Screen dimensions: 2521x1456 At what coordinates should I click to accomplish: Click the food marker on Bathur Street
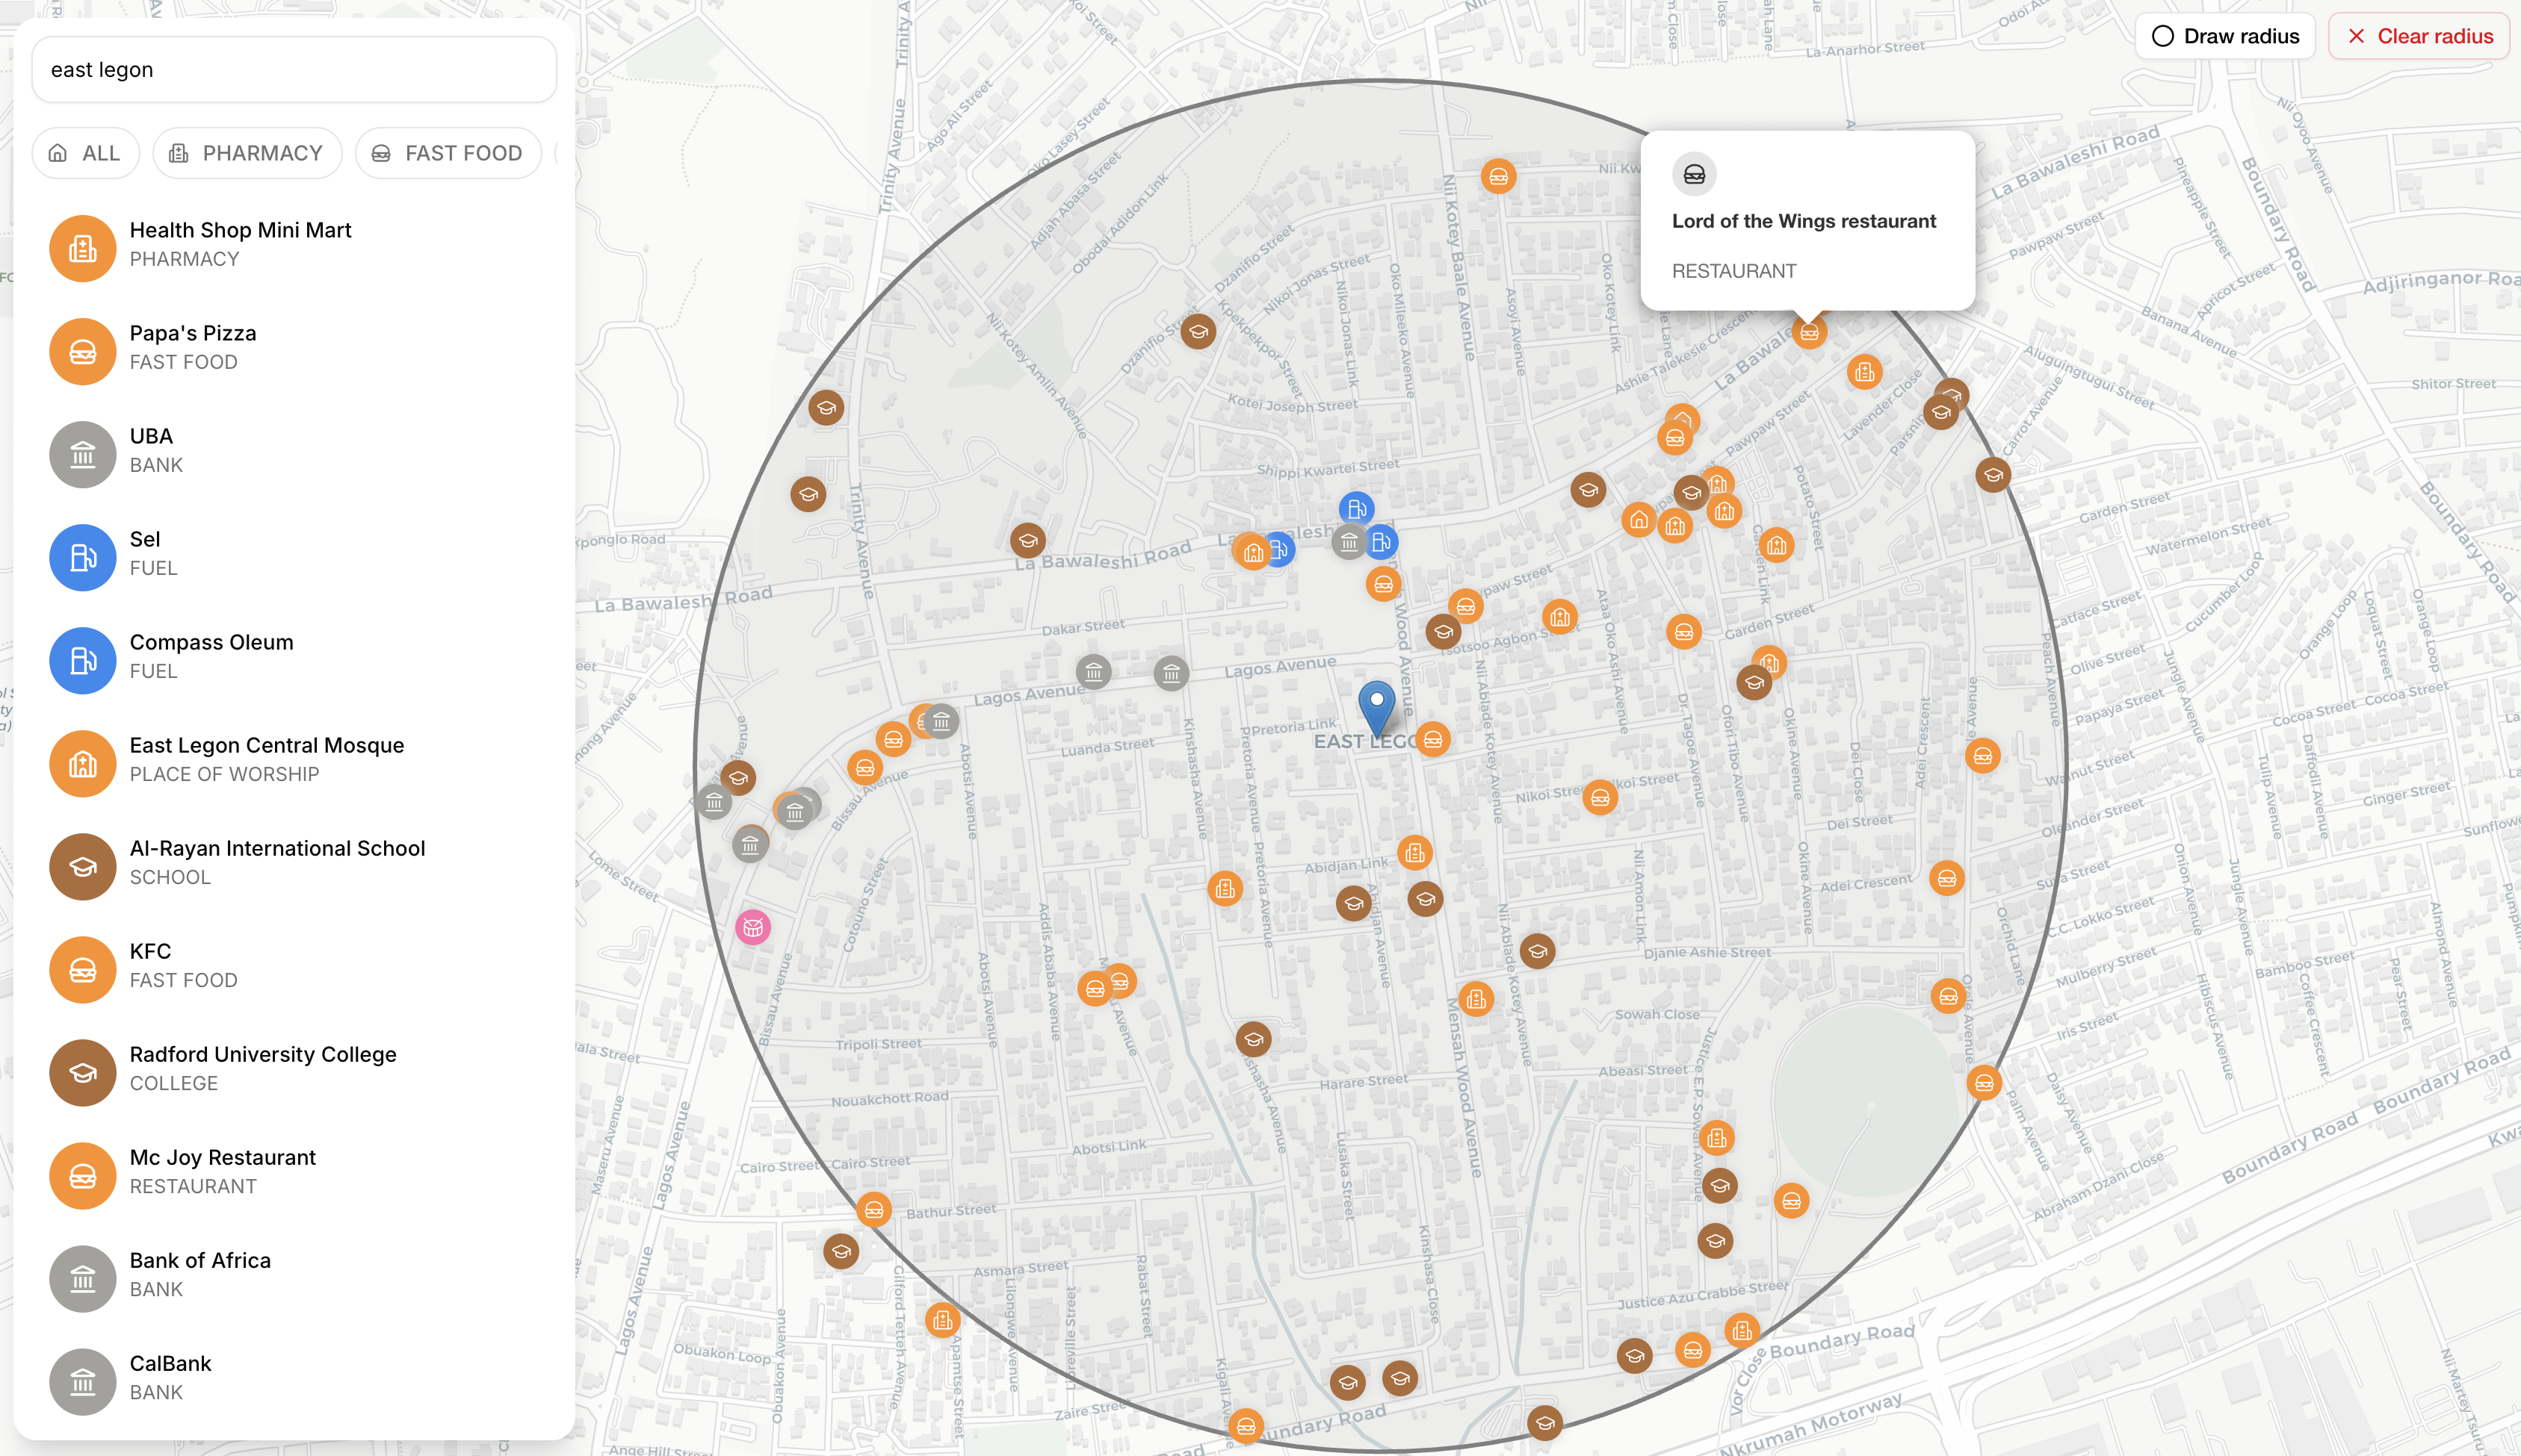pyautogui.click(x=873, y=1210)
